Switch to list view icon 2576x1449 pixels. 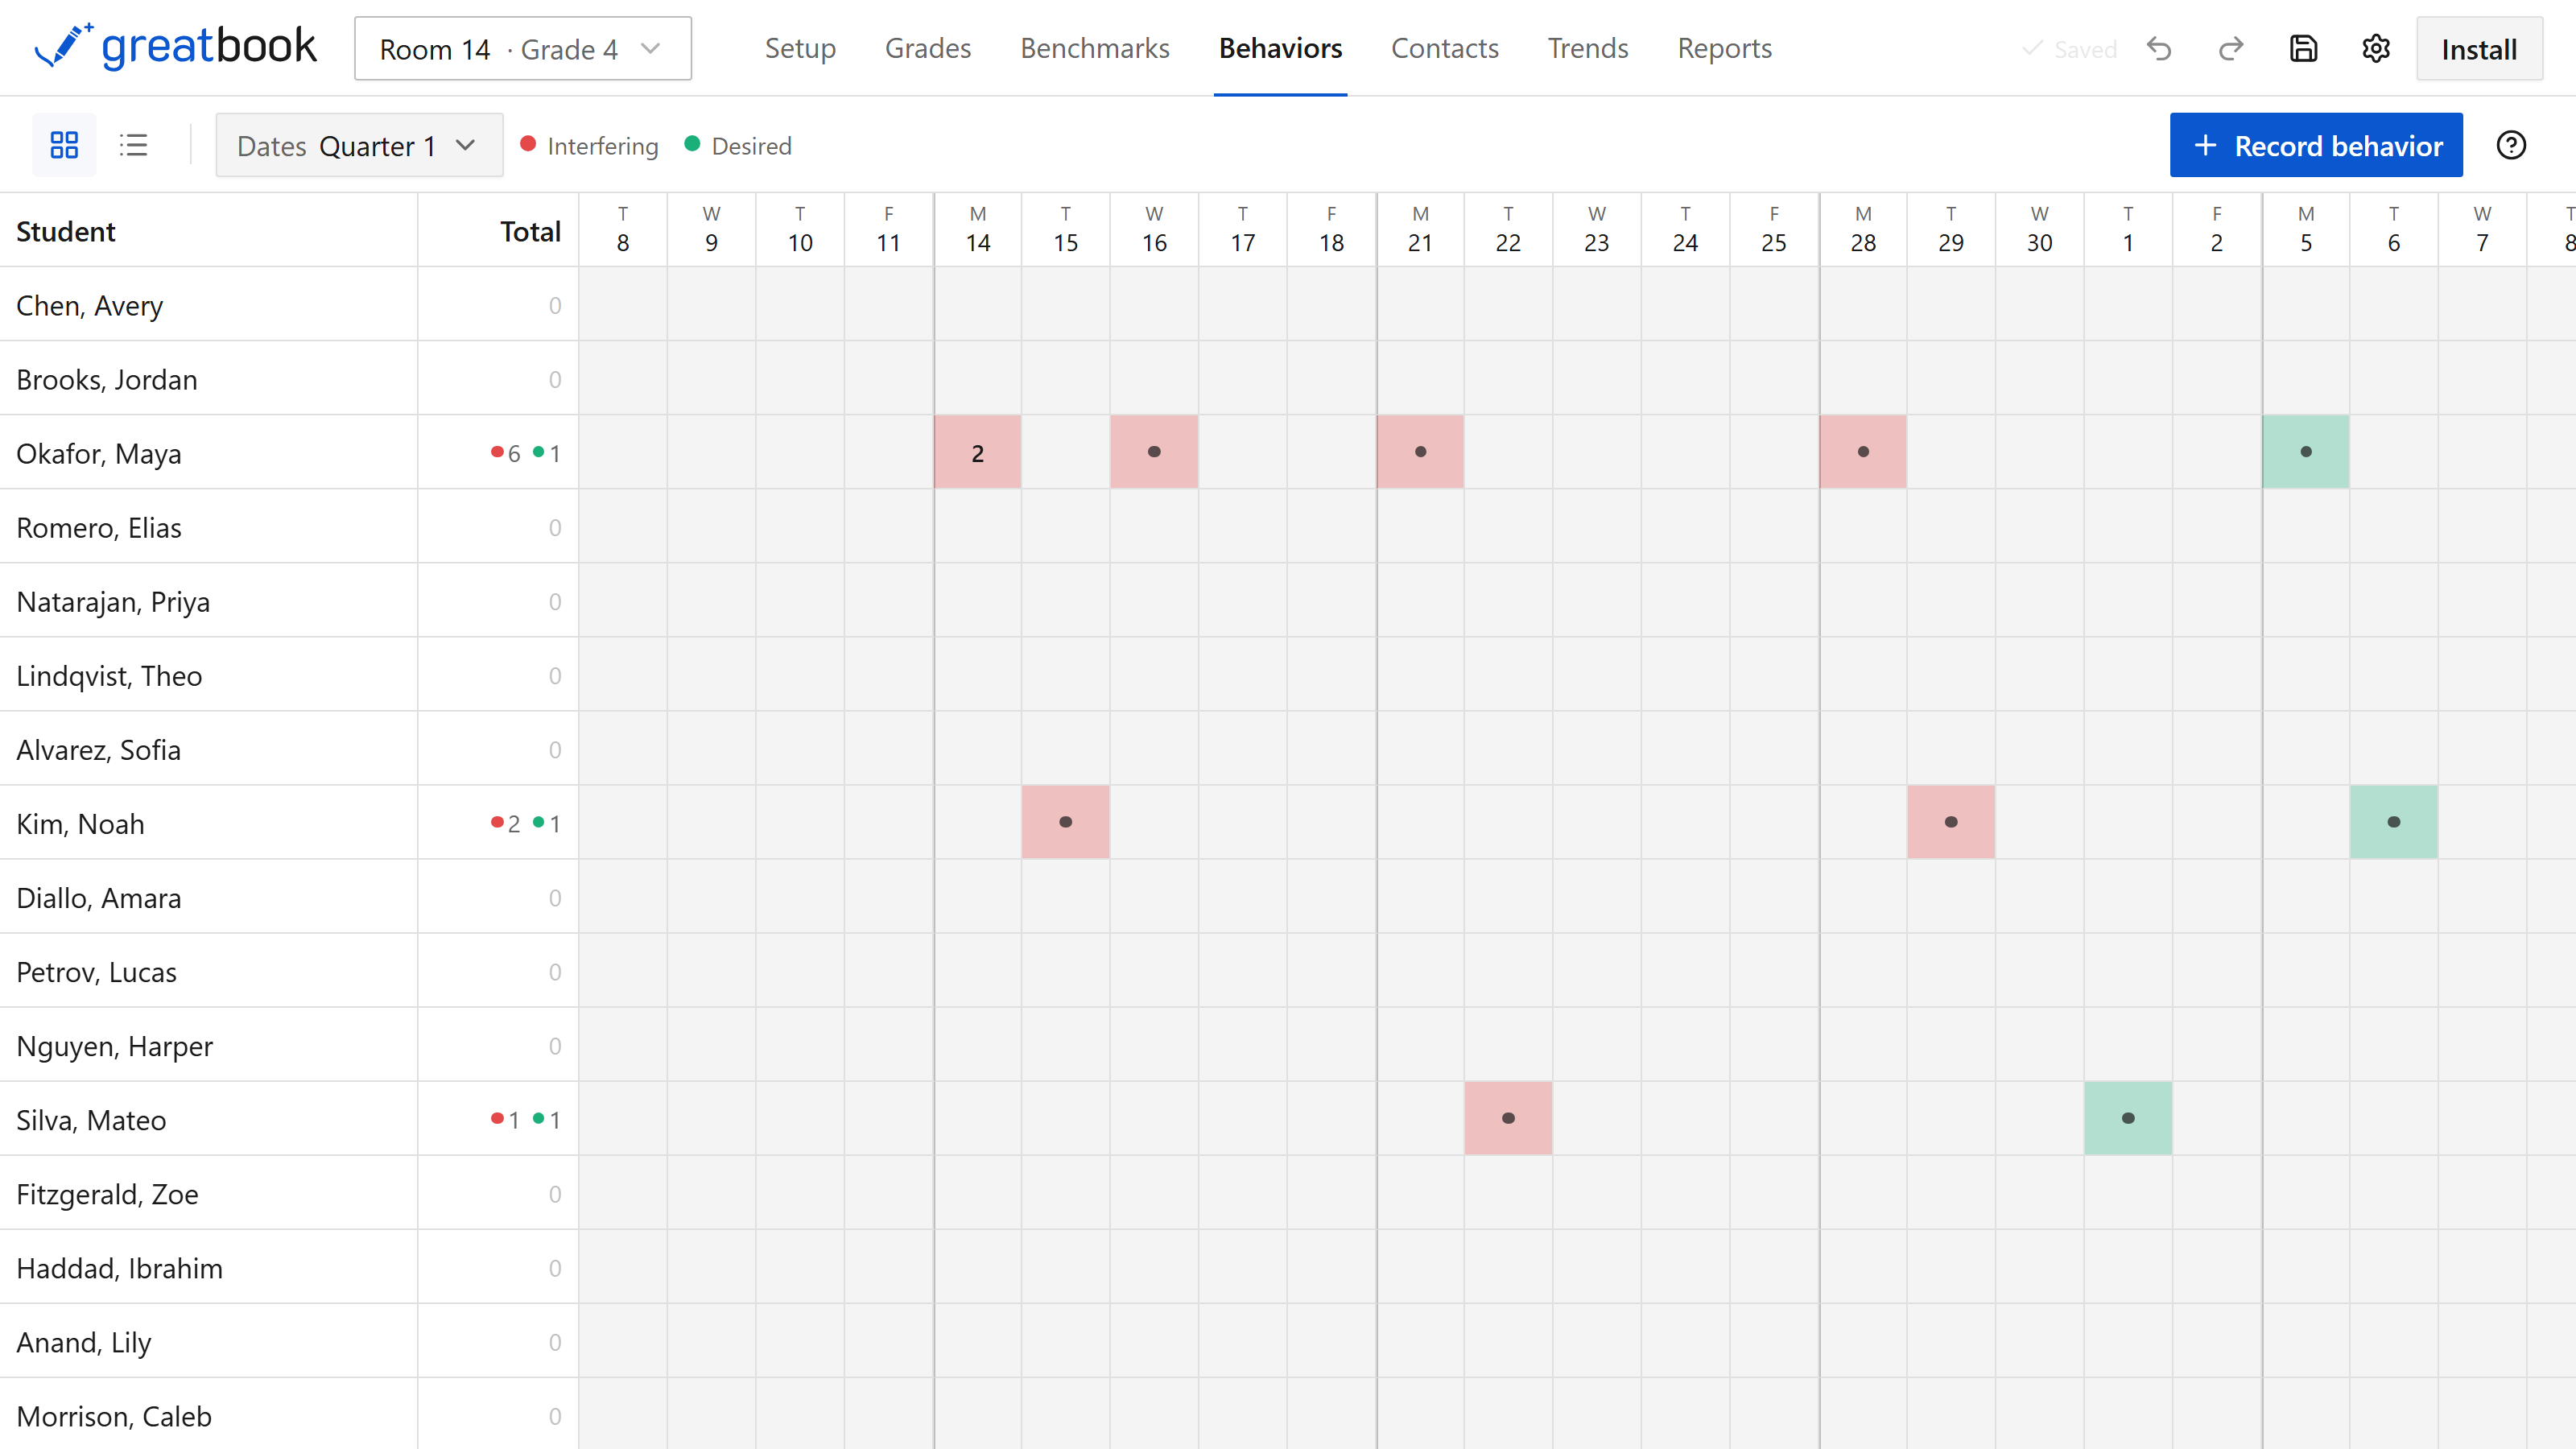[133, 145]
